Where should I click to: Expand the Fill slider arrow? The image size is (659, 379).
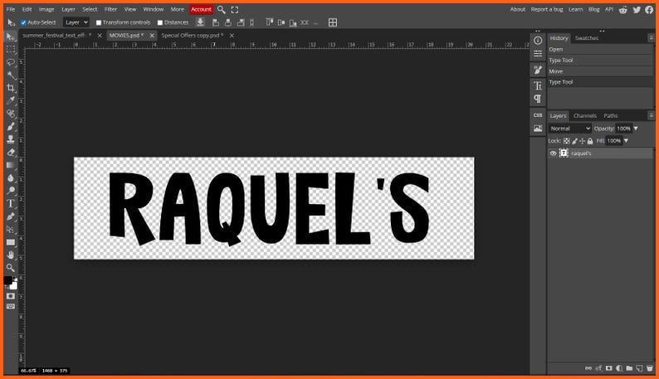point(626,141)
